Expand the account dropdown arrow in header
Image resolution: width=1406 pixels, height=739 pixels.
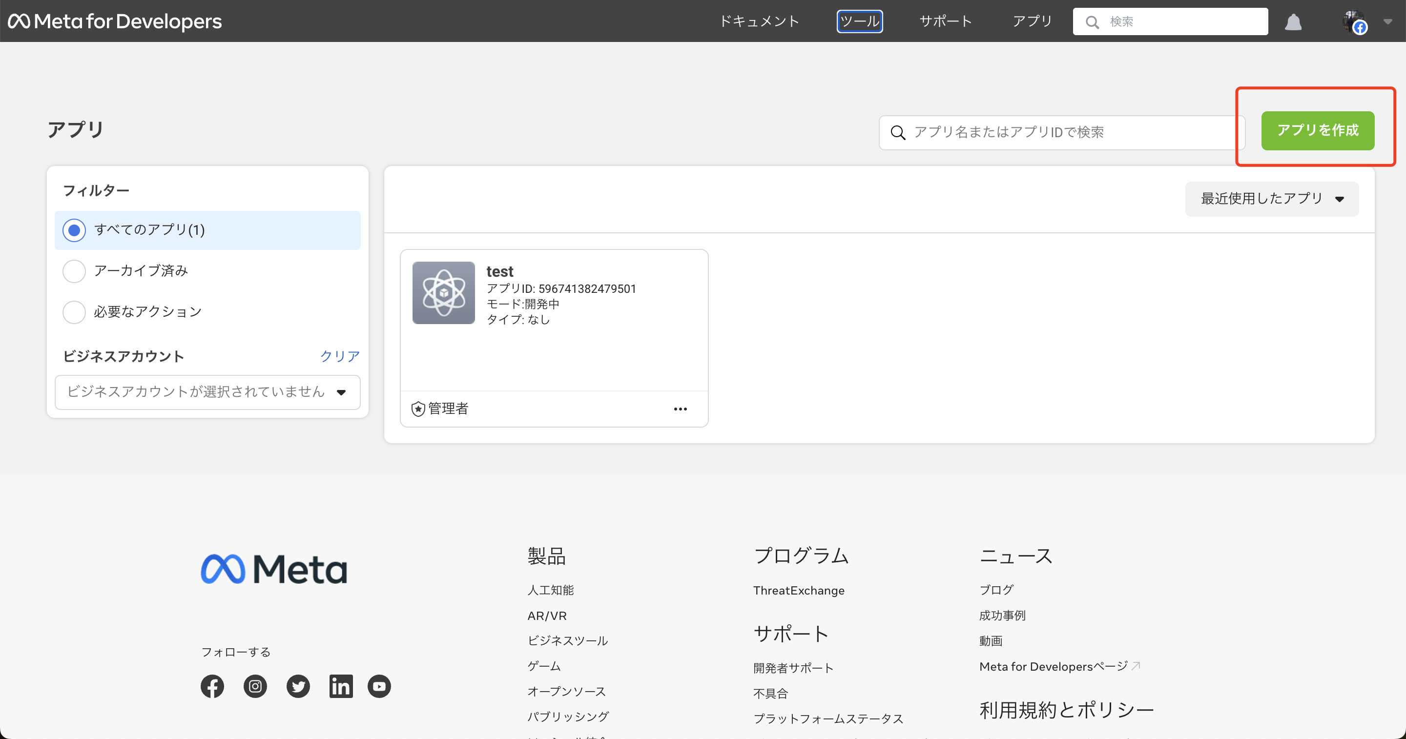pyautogui.click(x=1387, y=22)
